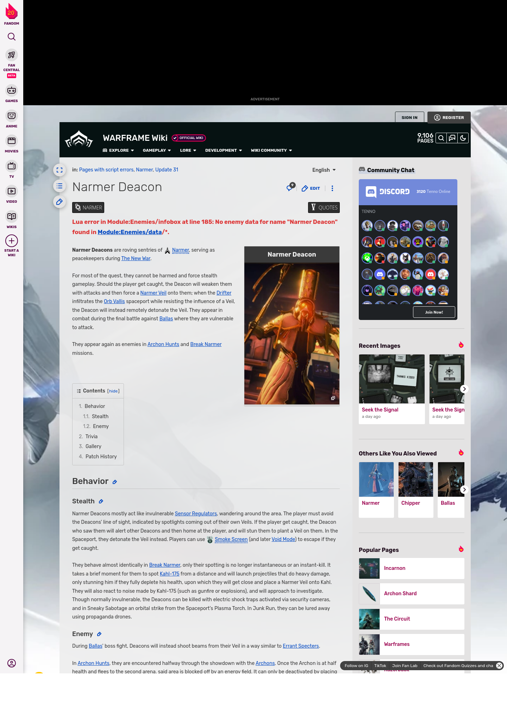Click Join Now on Discord widget
This screenshot has height=704, width=507.
pos(434,312)
